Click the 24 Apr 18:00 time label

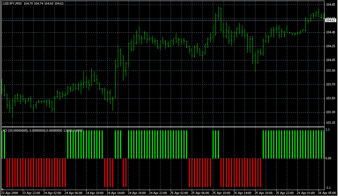point(137,193)
